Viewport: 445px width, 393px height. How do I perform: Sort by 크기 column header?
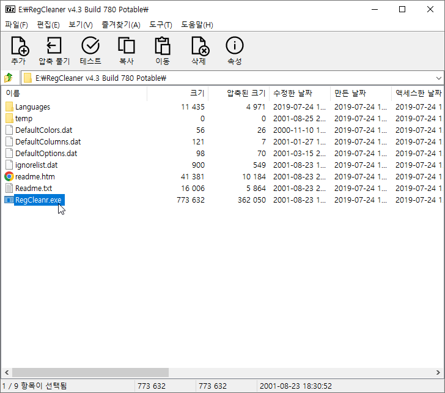[x=178, y=93]
